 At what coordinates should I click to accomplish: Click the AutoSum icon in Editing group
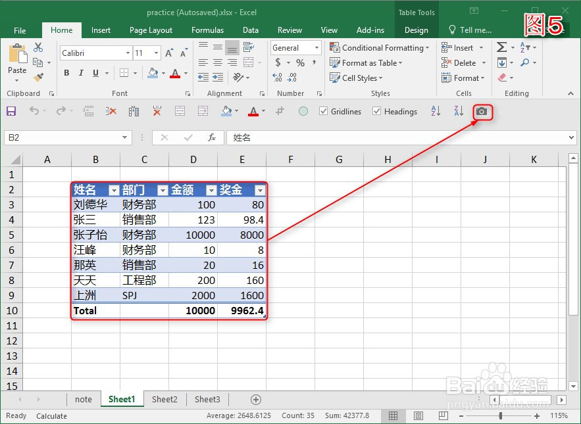(501, 47)
